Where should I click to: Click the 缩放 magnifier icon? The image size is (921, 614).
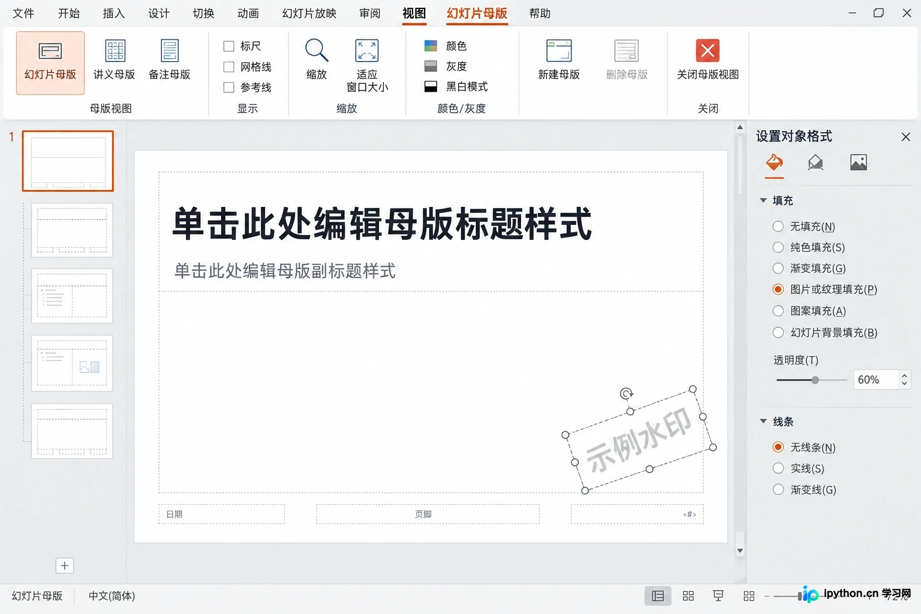coord(317,50)
